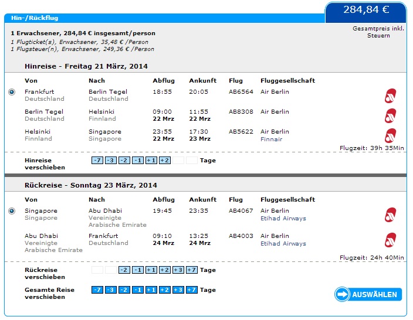Shift Gesamte Reise by +2 days
This screenshot has height=320, width=413.
coord(165,290)
